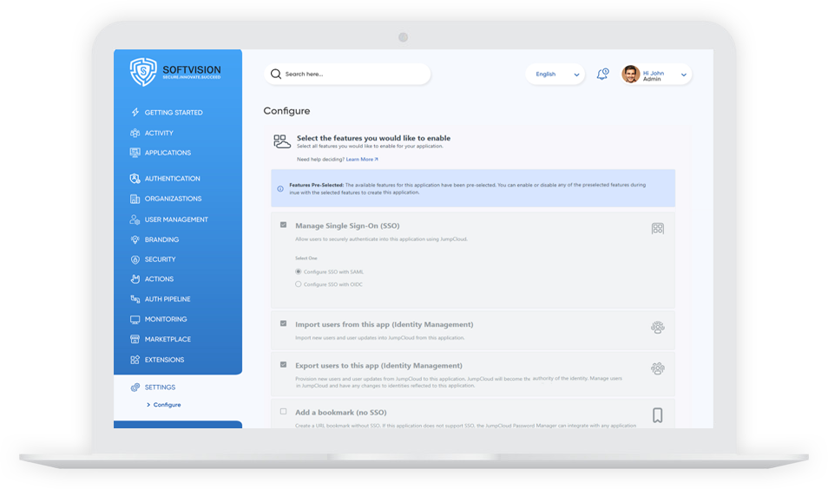This screenshot has height=489, width=828.
Task: Toggle Export users to this app checkbox
Action: [284, 364]
